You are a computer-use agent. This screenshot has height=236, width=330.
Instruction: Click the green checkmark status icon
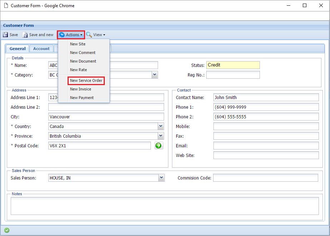coord(7,230)
